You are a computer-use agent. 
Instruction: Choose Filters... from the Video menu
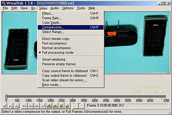tap(71, 13)
